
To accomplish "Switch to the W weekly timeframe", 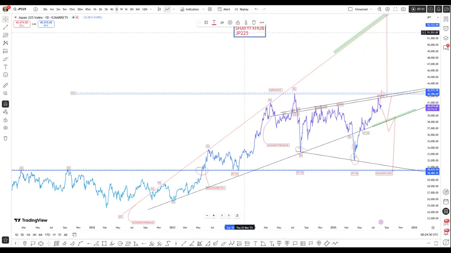I will 122,9.
